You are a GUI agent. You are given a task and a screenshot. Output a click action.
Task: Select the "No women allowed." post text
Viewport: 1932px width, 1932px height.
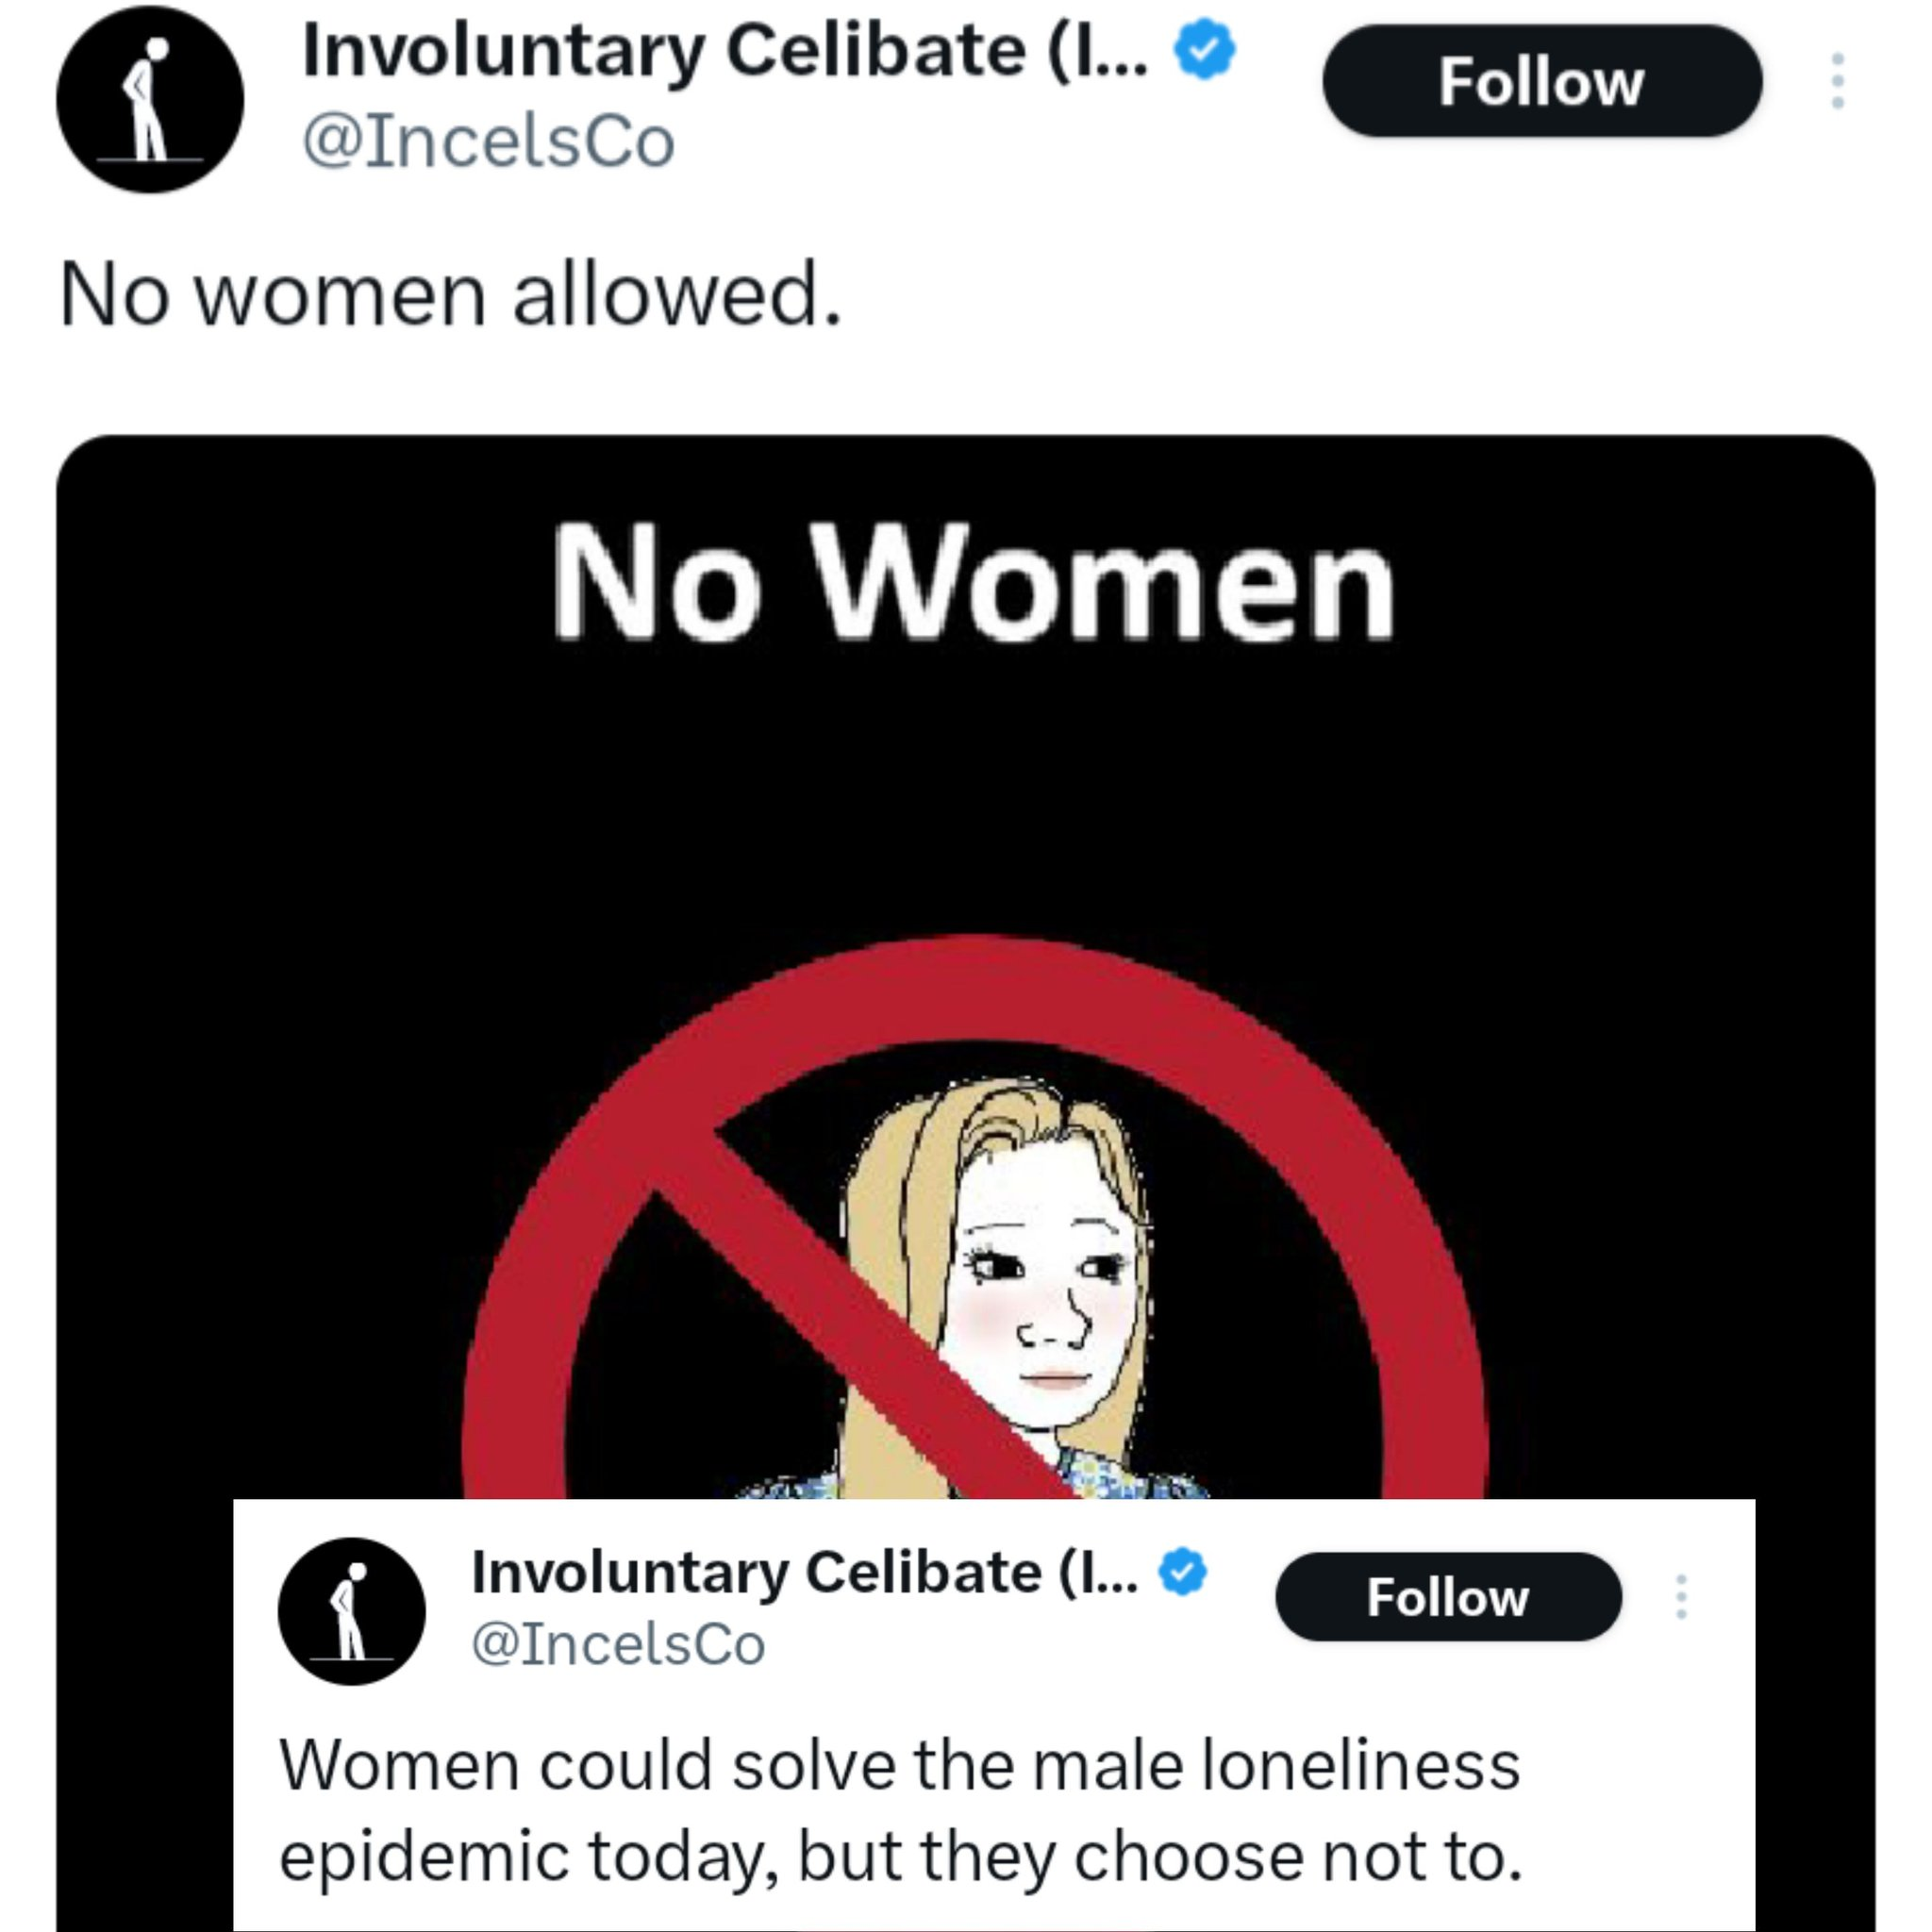451,295
